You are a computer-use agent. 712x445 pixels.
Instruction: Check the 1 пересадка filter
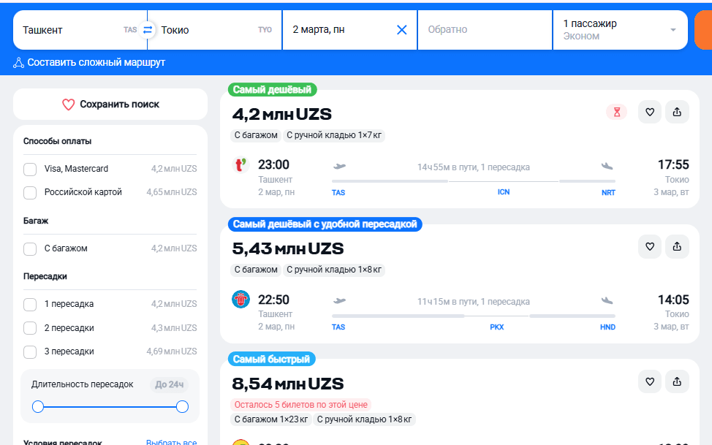30,305
